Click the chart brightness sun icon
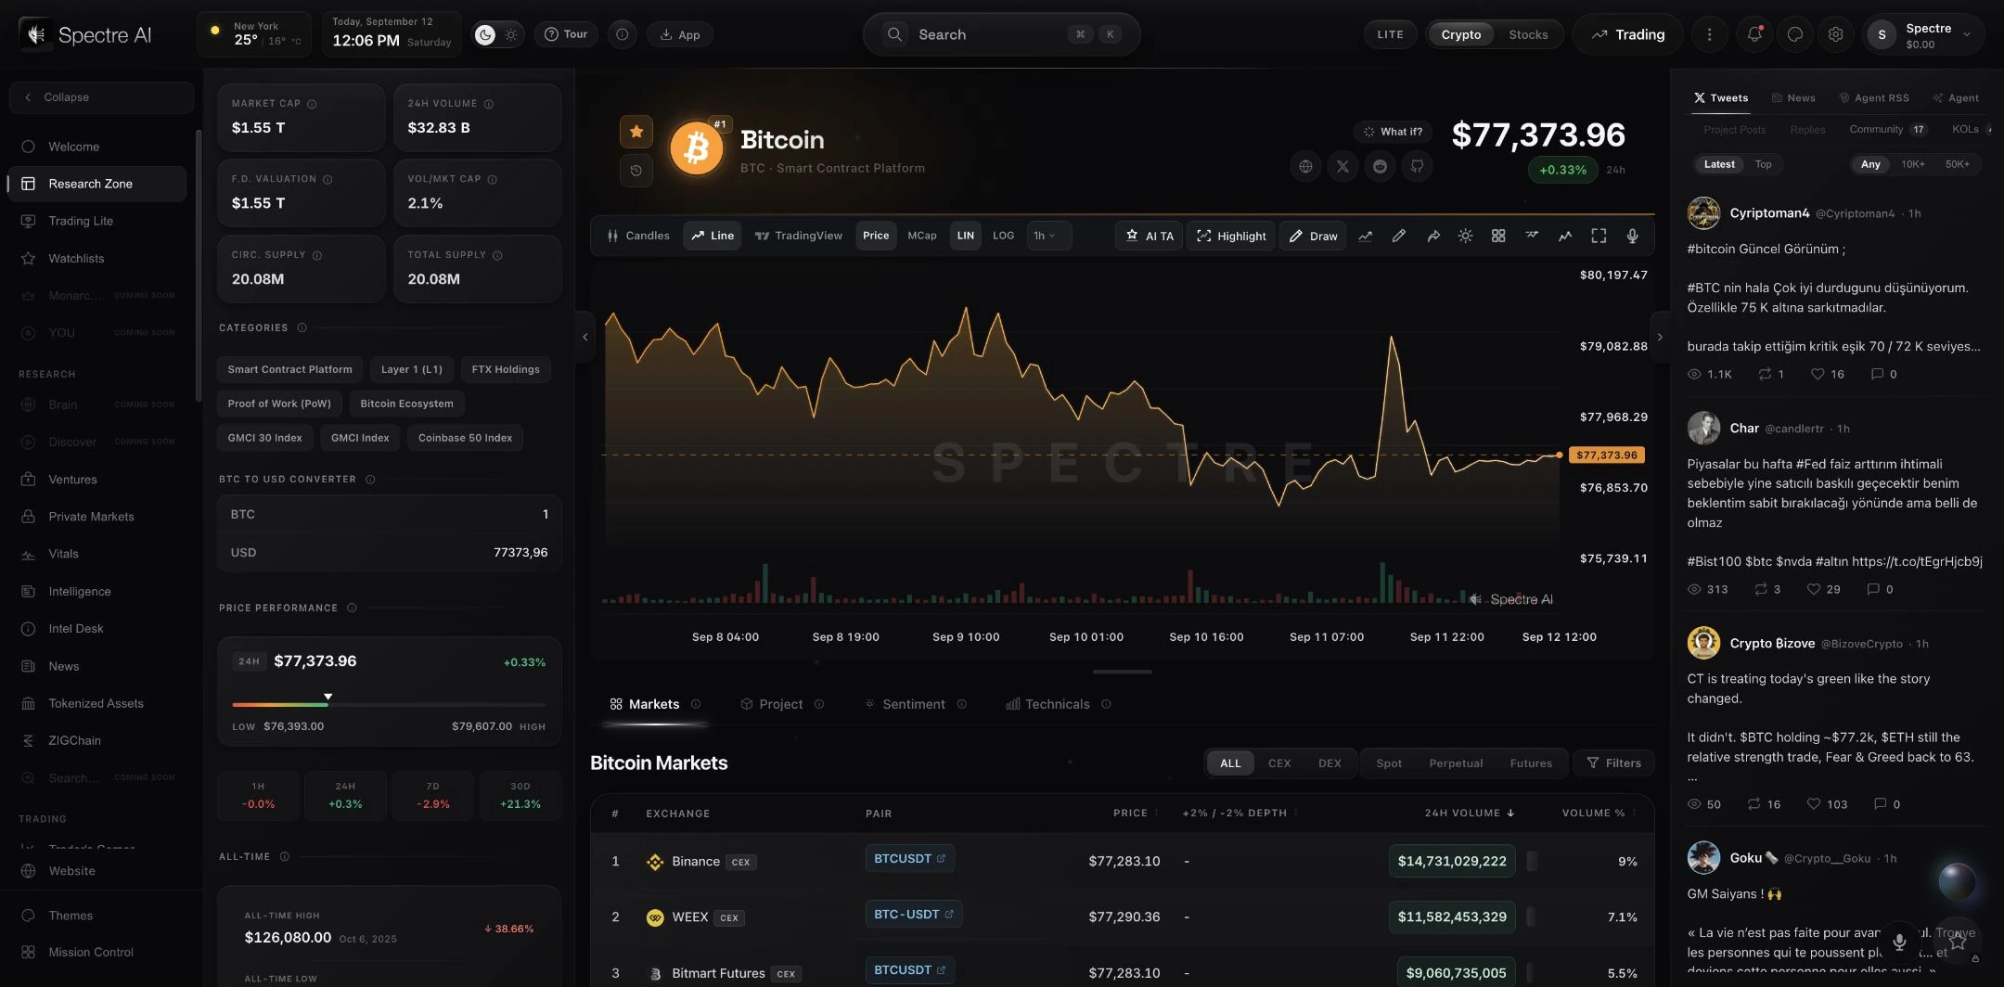2004x987 pixels. point(1465,236)
